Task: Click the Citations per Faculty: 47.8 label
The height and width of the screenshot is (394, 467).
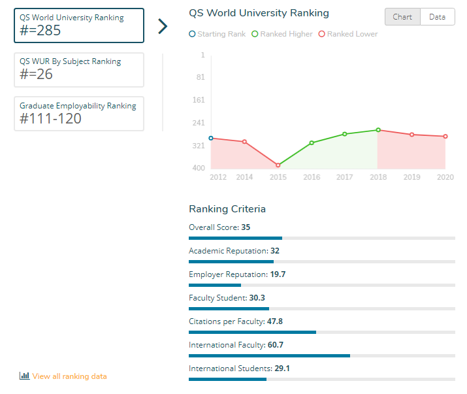Action: tap(236, 321)
